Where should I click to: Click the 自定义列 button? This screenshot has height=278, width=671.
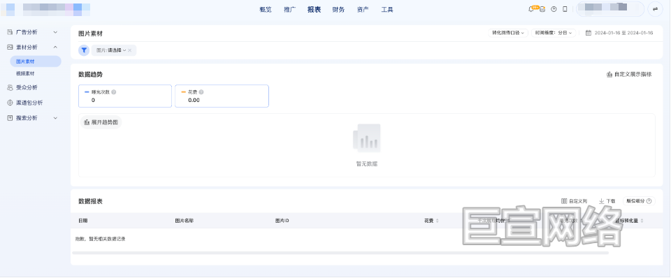click(x=575, y=201)
